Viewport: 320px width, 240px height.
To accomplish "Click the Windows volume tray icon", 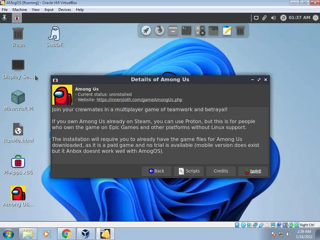I will pyautogui.click(x=288, y=234).
